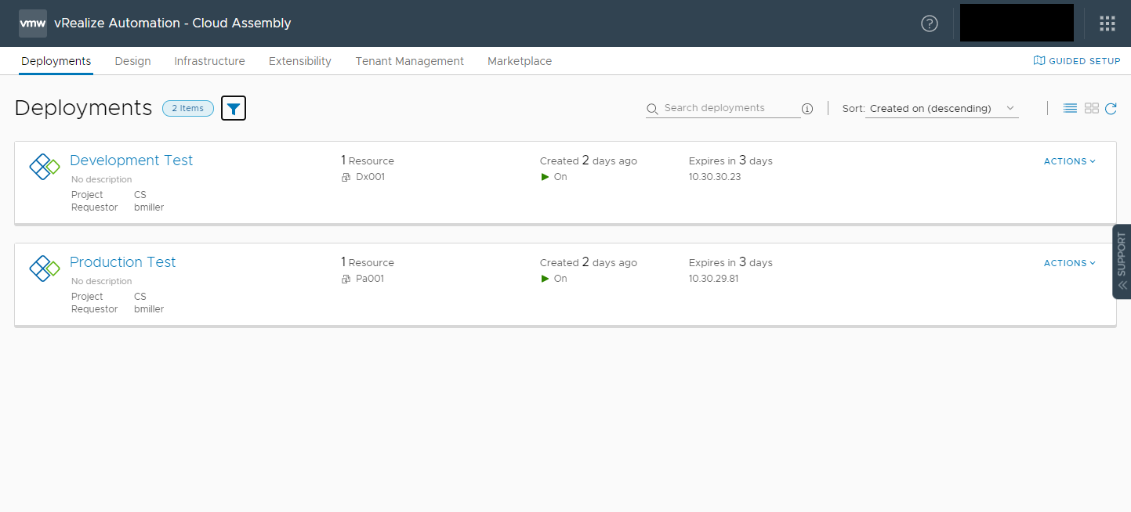Screen dimensions: 1131x512
Task: Open the Infrastructure tab
Action: pyautogui.click(x=209, y=61)
